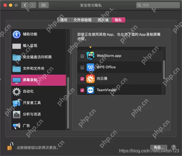Click the folder icon beside 文件和文件夹
This screenshot has height=156, width=182.
[x=17, y=69]
